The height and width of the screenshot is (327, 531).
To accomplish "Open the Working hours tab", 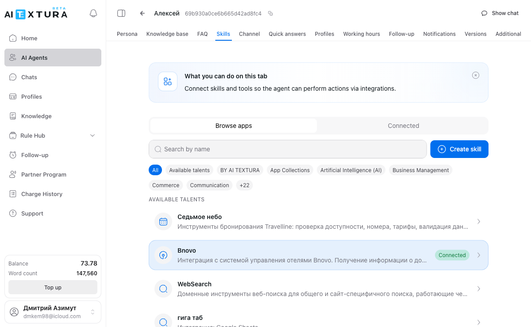I will coord(362,34).
